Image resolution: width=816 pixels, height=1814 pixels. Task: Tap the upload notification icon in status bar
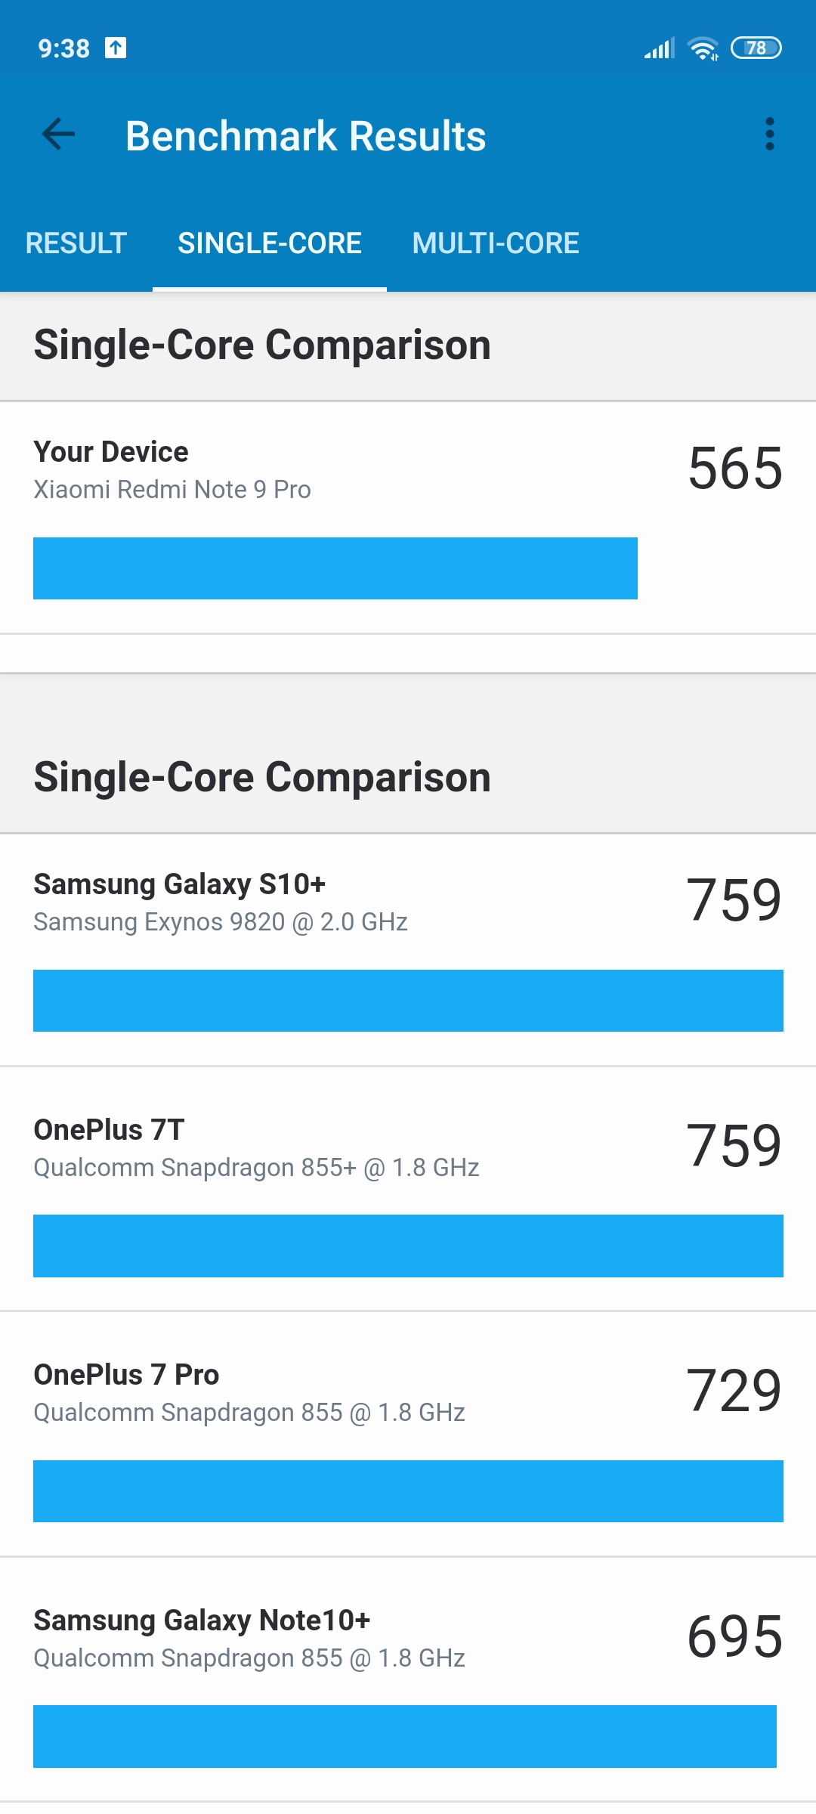[116, 48]
